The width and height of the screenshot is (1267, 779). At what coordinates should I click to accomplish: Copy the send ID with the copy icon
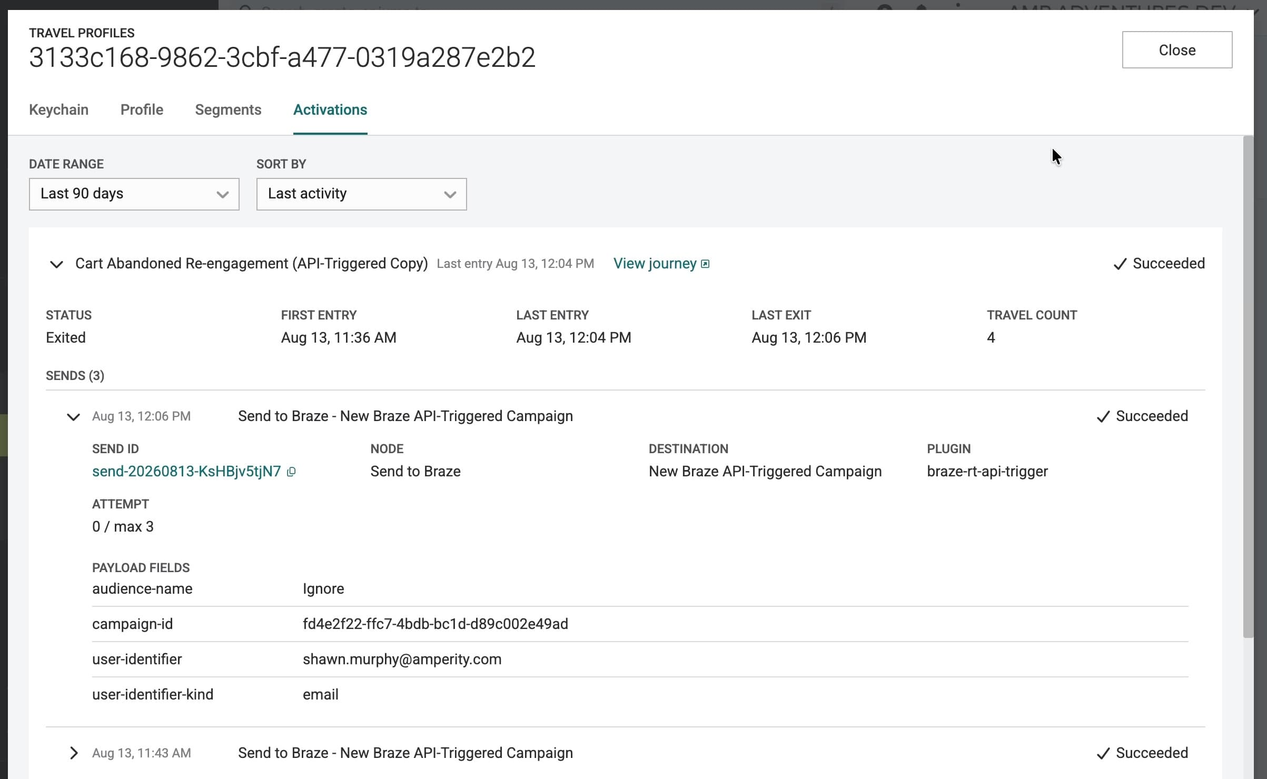tap(291, 472)
